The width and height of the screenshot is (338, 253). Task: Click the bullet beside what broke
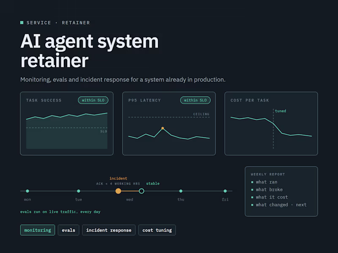pos(252,189)
